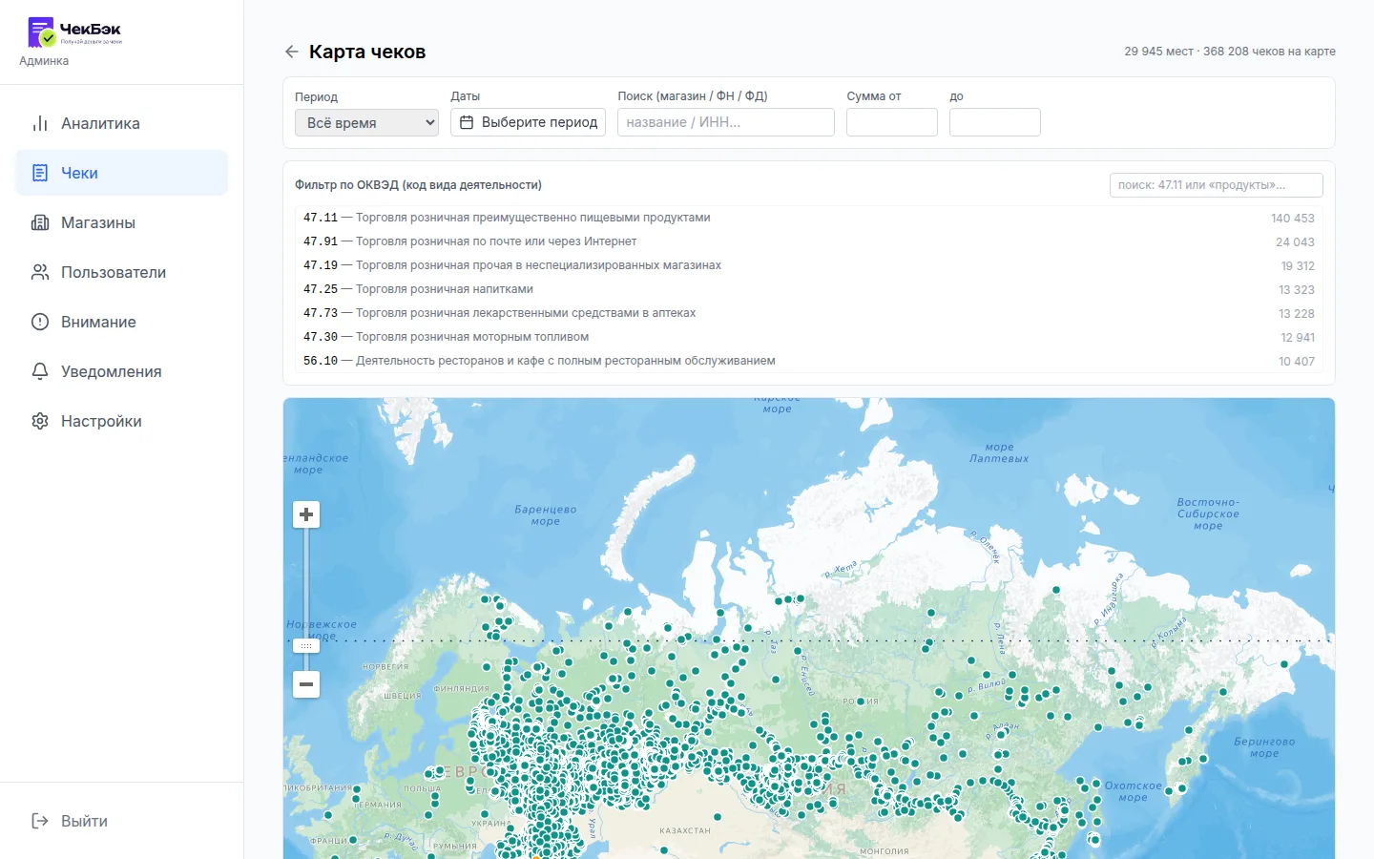This screenshot has height=859, width=1374.
Task: Grab the map zoom slider handle
Action: coord(306,646)
